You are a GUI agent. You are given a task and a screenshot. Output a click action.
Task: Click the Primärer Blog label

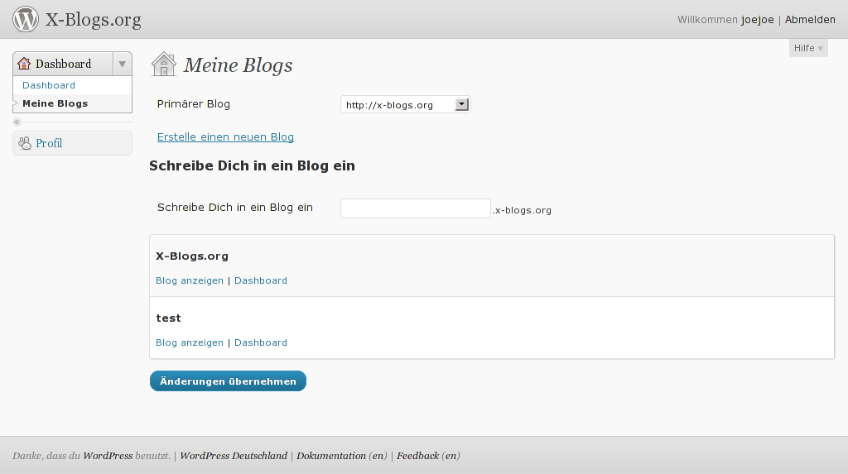[194, 103]
